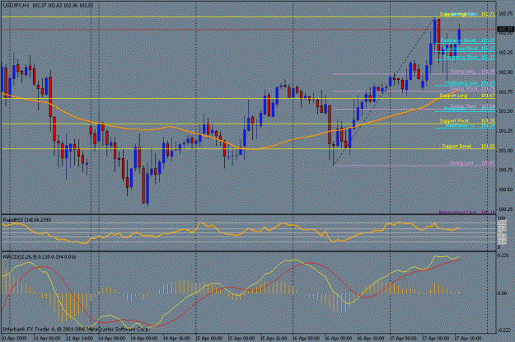Click the 16 Apr 00:00 time label
515x342 pixels.
(x=306, y=338)
